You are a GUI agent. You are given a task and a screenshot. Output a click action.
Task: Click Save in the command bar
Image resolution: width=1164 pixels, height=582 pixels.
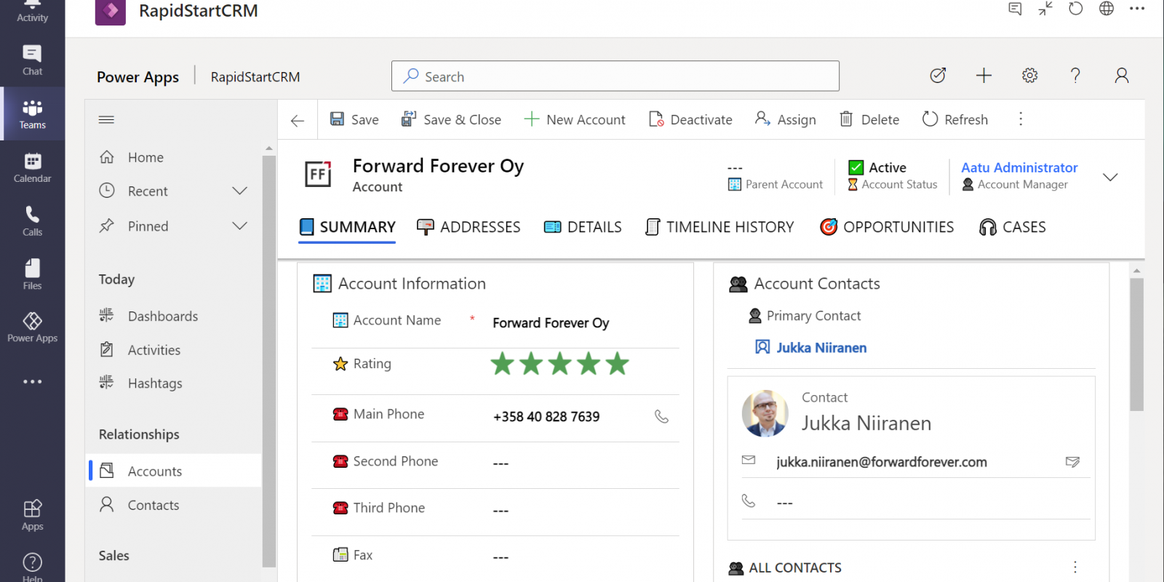click(x=354, y=119)
